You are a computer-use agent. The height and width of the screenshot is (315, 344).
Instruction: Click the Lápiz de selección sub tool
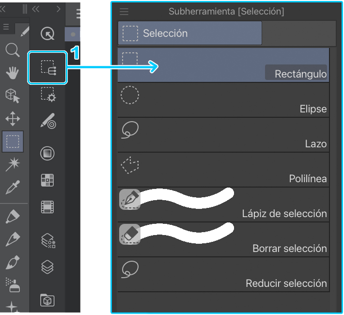(x=223, y=205)
